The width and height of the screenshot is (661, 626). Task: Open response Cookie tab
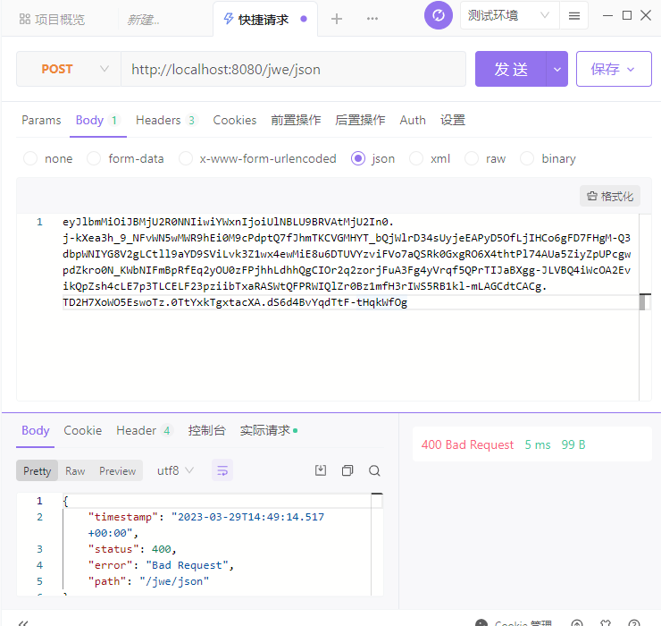[x=82, y=430]
